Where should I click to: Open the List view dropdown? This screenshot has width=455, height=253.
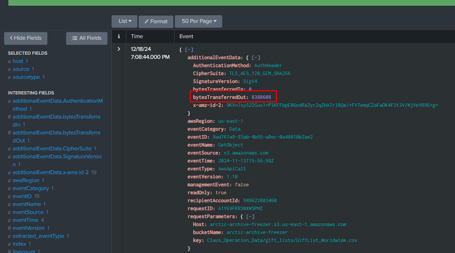click(125, 21)
